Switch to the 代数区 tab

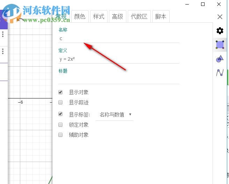[139, 16]
